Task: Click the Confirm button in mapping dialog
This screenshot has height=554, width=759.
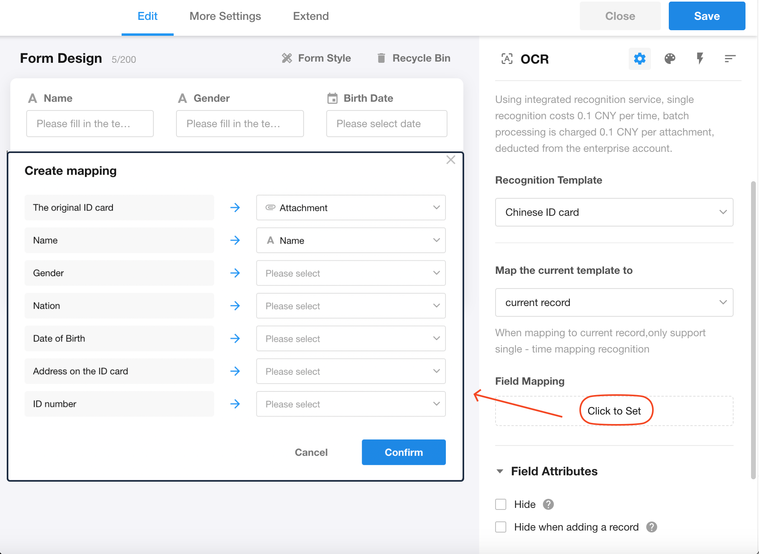Action: click(403, 452)
